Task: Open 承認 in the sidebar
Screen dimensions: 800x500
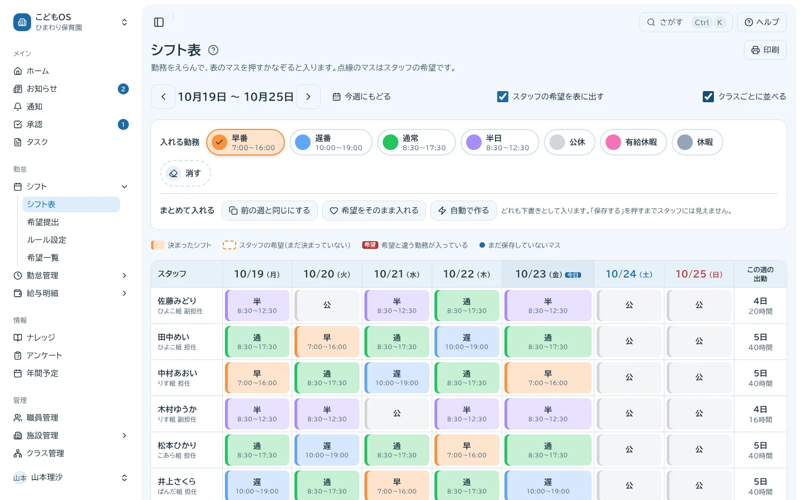Action: (71, 124)
